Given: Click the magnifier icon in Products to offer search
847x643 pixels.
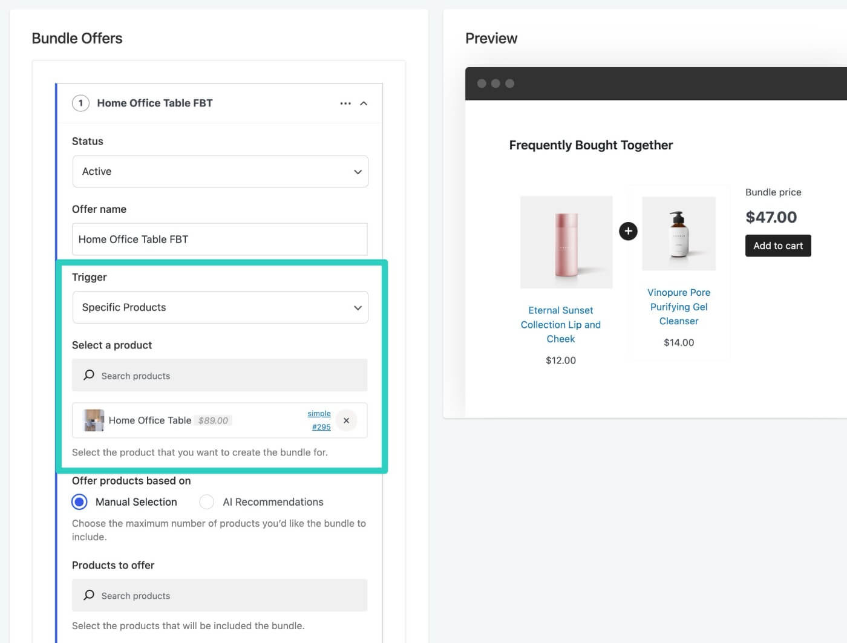Looking at the screenshot, I should pos(89,595).
